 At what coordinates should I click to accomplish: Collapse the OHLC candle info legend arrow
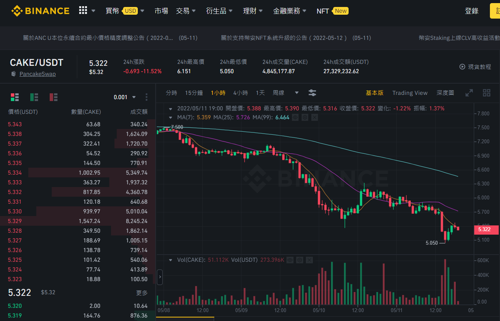170,108
